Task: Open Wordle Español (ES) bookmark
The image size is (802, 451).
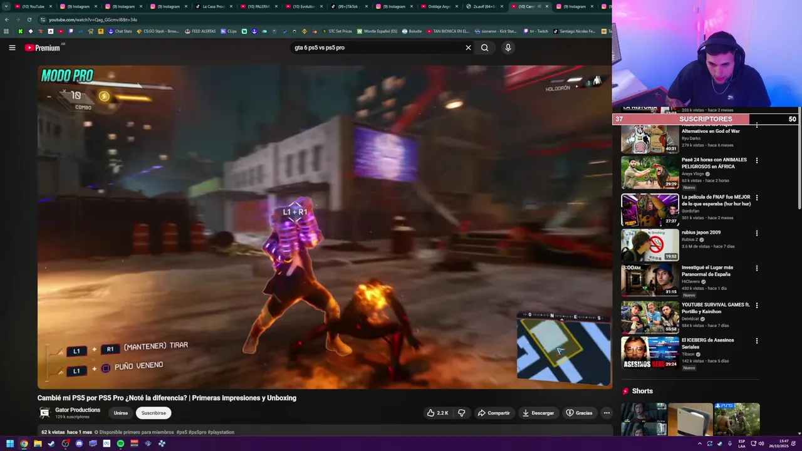Action: pos(377,31)
